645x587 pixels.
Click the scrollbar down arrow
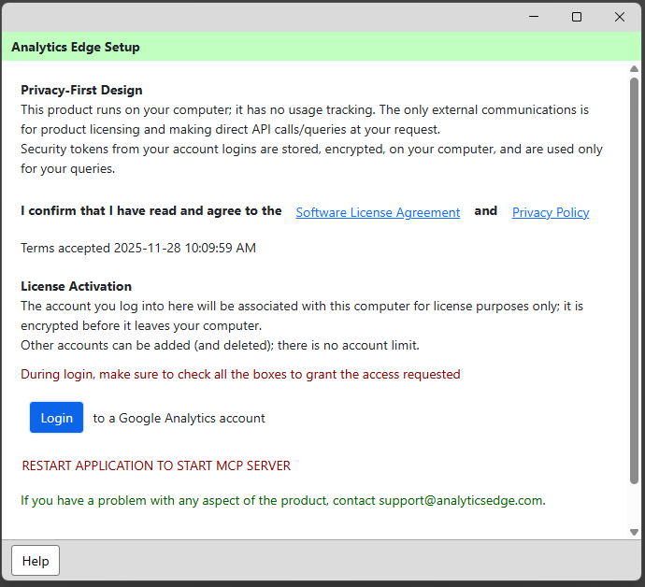635,531
